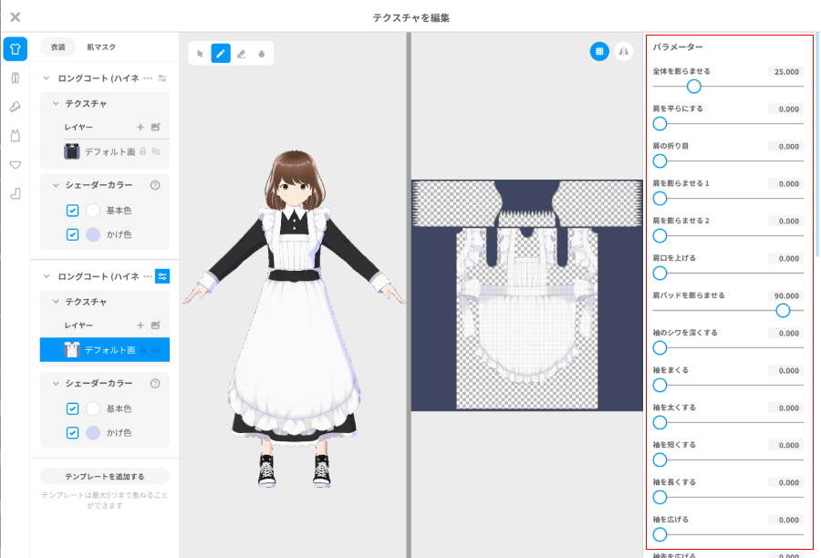Show the hidden upper デフォルト画 layer
Image resolution: width=821 pixels, height=558 pixels.
[156, 151]
